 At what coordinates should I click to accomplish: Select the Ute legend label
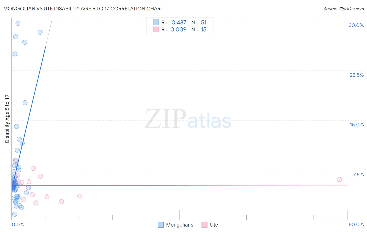point(214,225)
